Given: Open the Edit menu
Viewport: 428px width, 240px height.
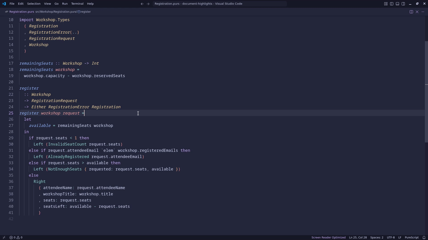Looking at the screenshot, I should pos(21,4).
